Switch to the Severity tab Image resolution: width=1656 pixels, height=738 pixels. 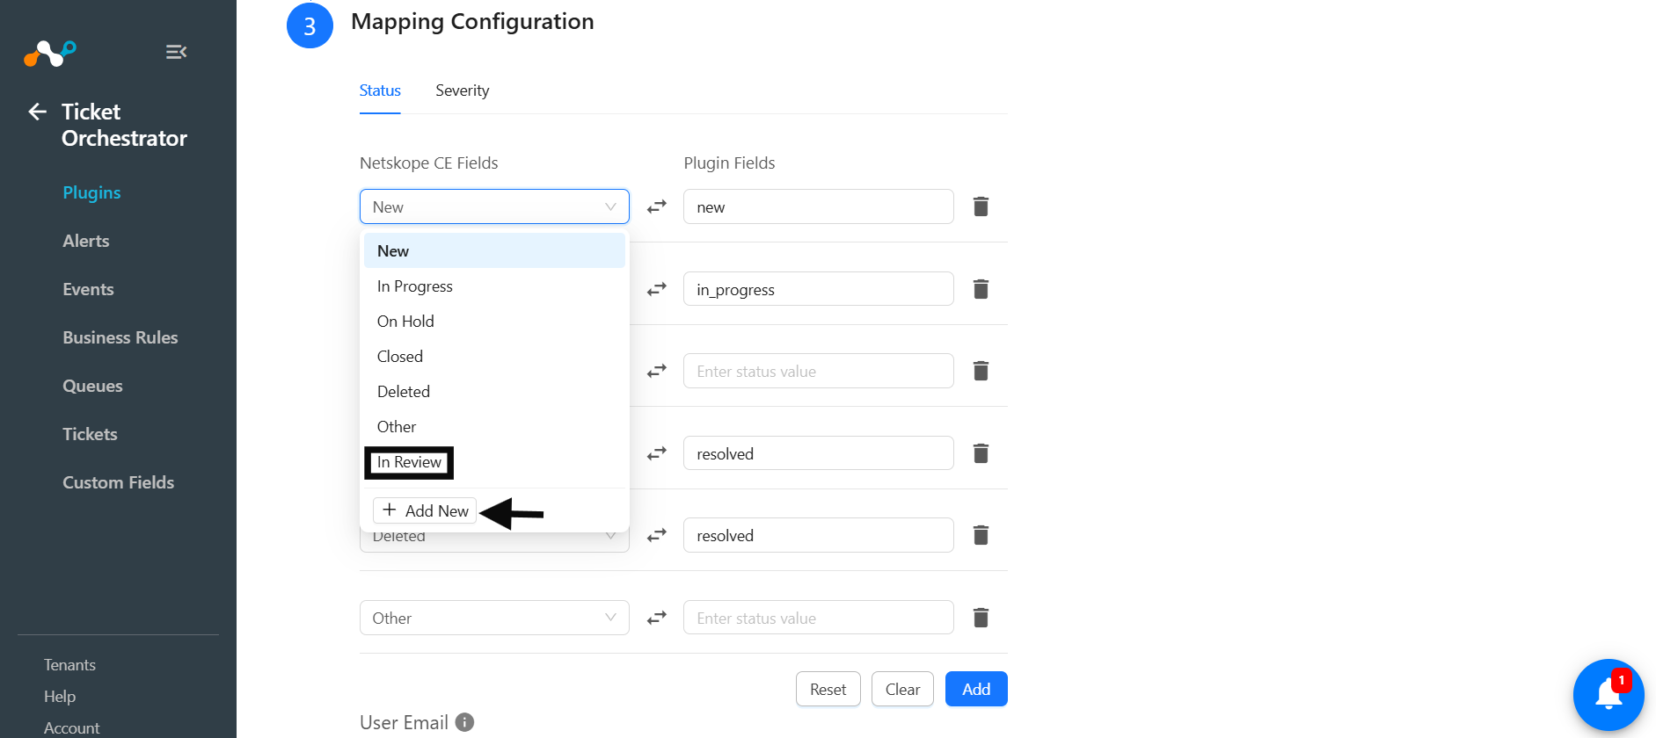pyautogui.click(x=462, y=90)
